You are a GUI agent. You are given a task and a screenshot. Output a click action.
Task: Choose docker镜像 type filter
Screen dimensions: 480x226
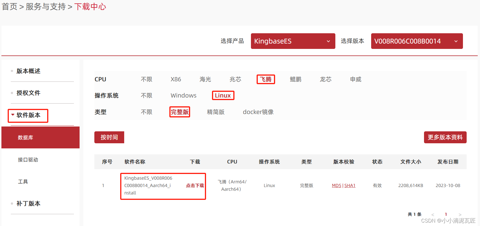tap(258, 112)
